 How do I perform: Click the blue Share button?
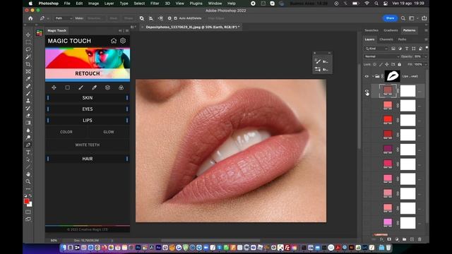click(x=390, y=18)
